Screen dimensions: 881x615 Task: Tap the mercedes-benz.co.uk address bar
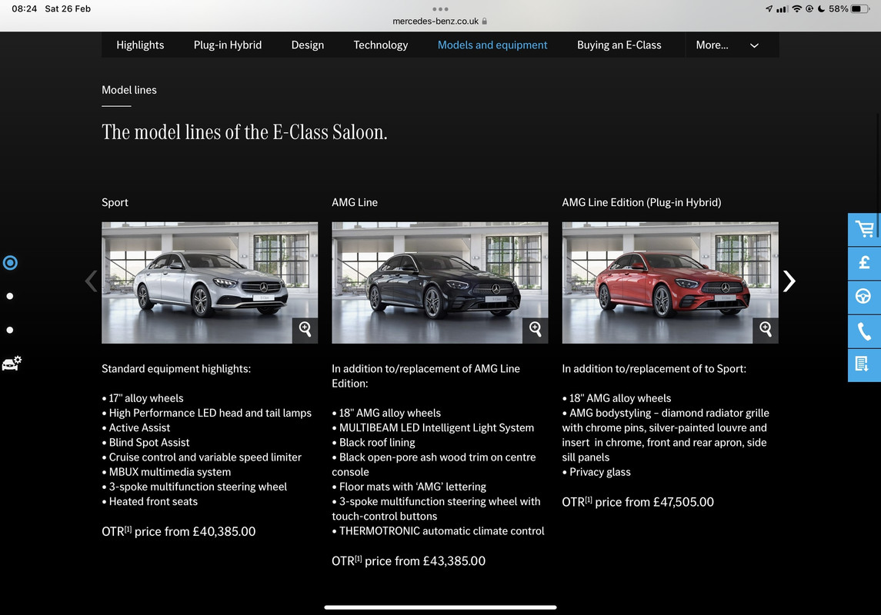[440, 22]
